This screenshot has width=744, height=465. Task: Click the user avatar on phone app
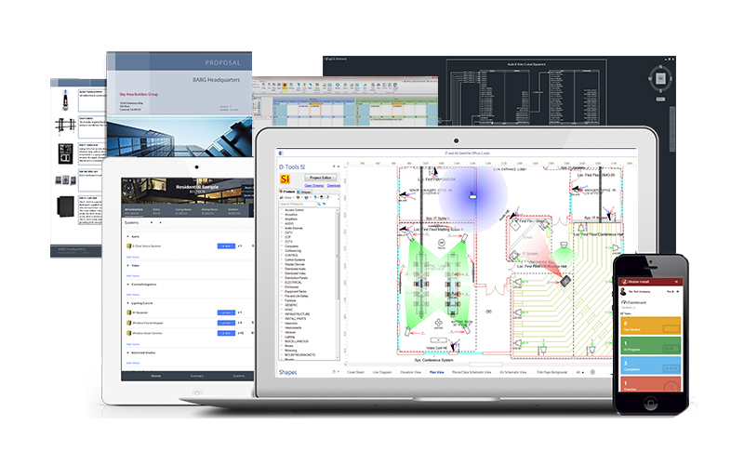pos(623,291)
